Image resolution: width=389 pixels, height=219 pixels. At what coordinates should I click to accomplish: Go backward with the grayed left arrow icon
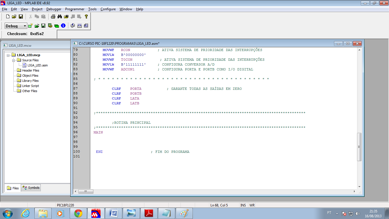73,17
